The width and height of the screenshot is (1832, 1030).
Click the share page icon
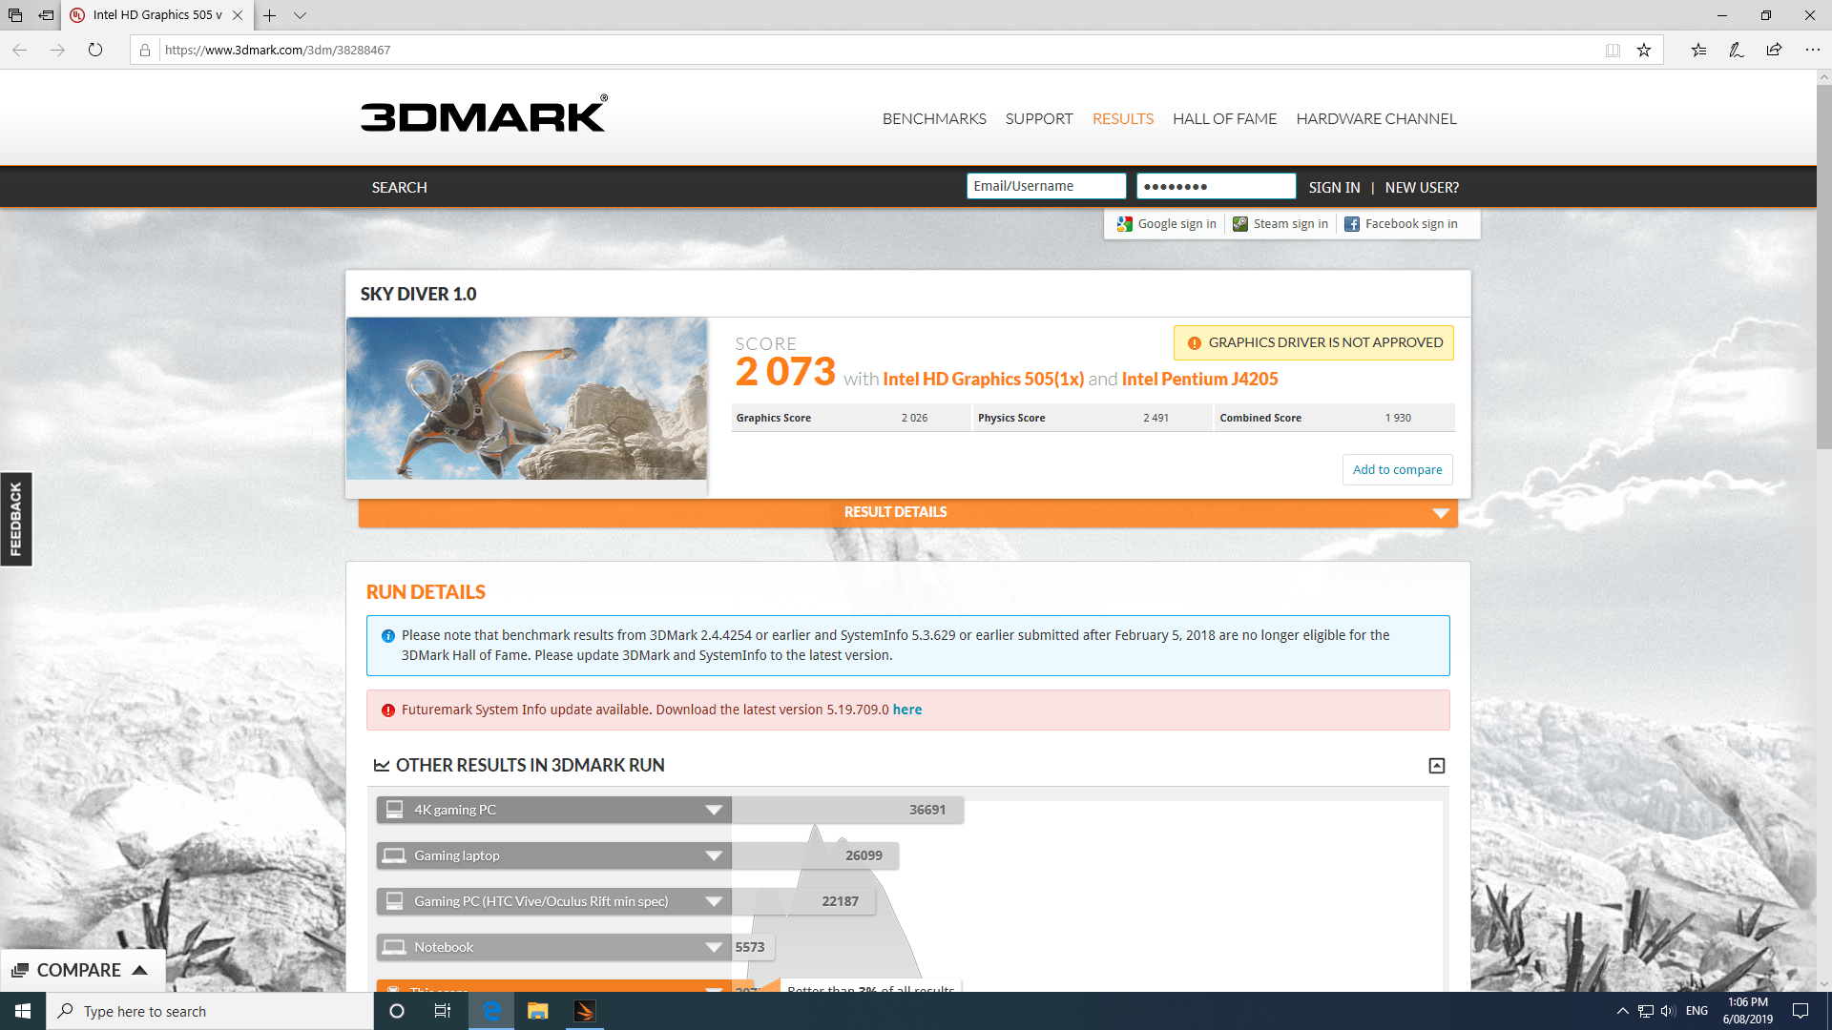(1774, 50)
